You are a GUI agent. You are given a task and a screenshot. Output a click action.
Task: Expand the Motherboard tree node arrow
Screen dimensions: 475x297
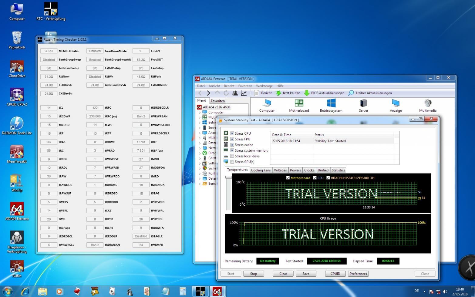(x=200, y=117)
